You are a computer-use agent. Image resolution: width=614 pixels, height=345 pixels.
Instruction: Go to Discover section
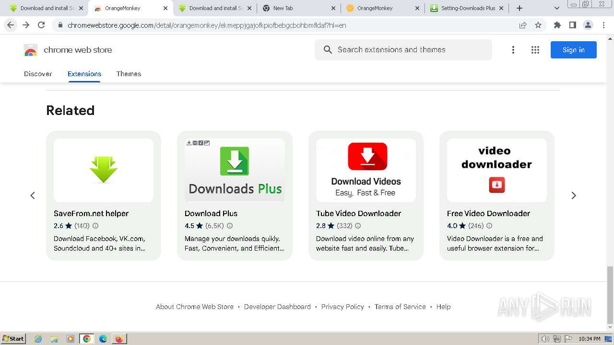tap(38, 74)
